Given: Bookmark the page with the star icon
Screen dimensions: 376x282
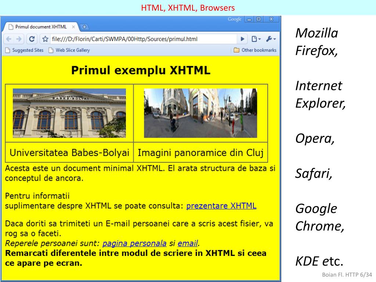Looking at the screenshot, I should click(x=45, y=39).
